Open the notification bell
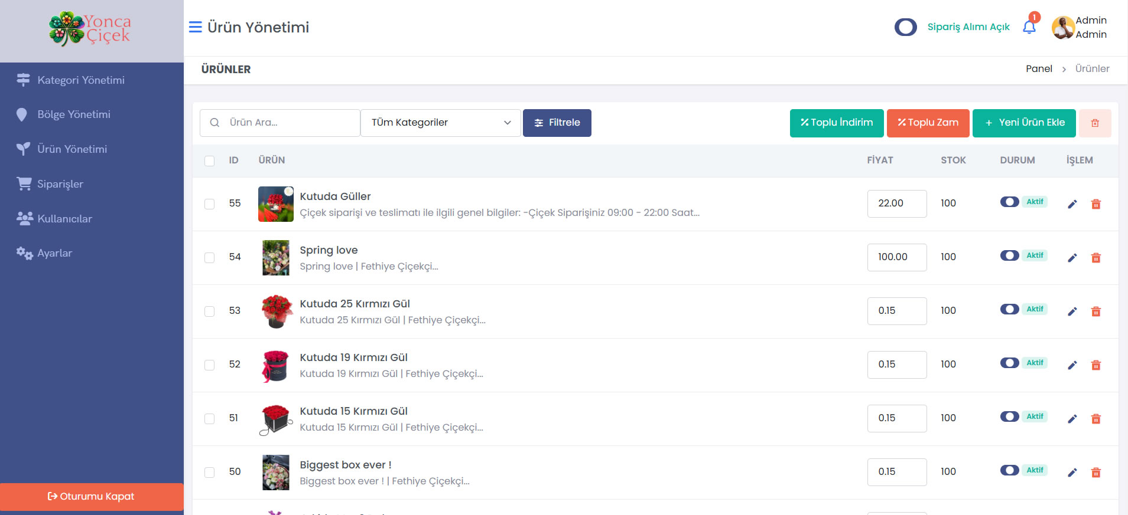 point(1029,27)
